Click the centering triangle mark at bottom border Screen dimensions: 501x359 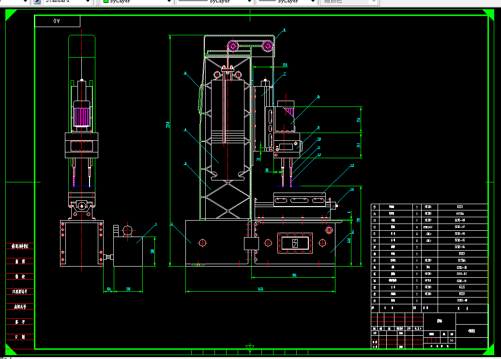tap(250, 348)
